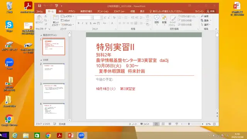Click Find (検索) in editing group
The width and height of the screenshot is (247, 139).
[x=205, y=16]
